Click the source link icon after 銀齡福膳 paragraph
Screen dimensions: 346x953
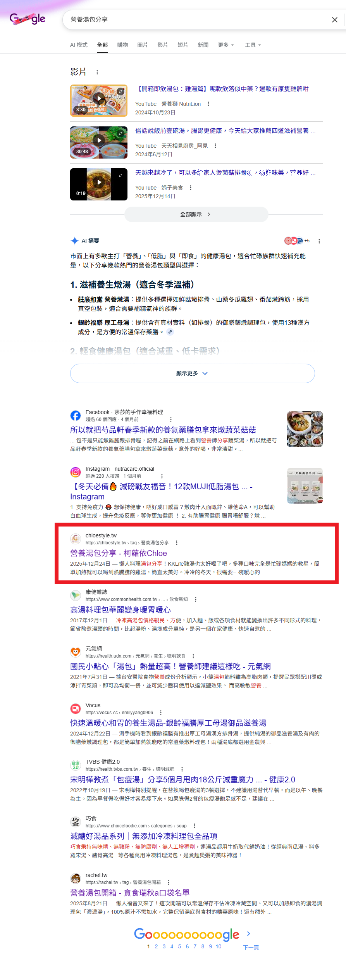[170, 332]
